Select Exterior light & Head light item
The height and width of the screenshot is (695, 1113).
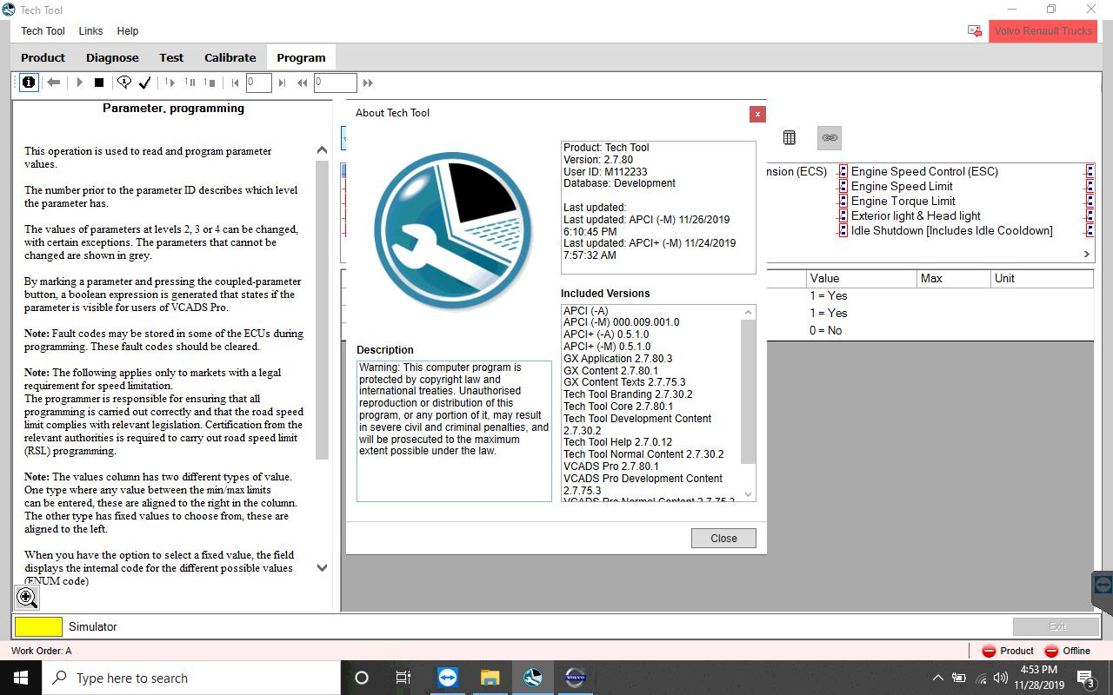tap(916, 215)
